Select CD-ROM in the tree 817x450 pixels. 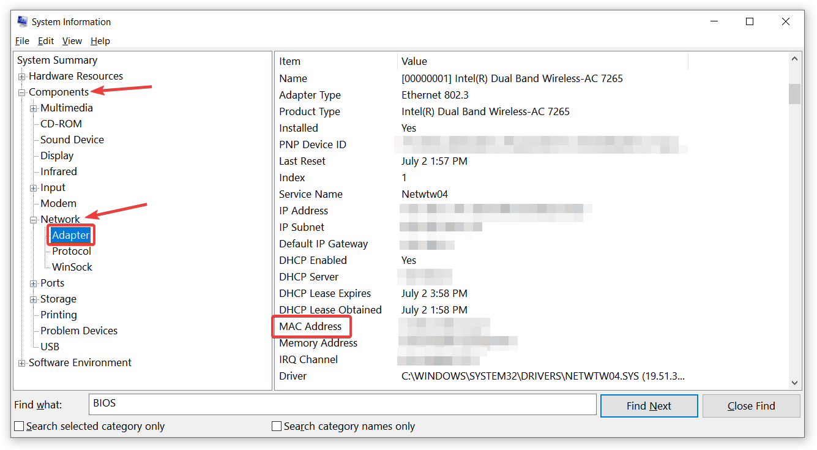(61, 124)
